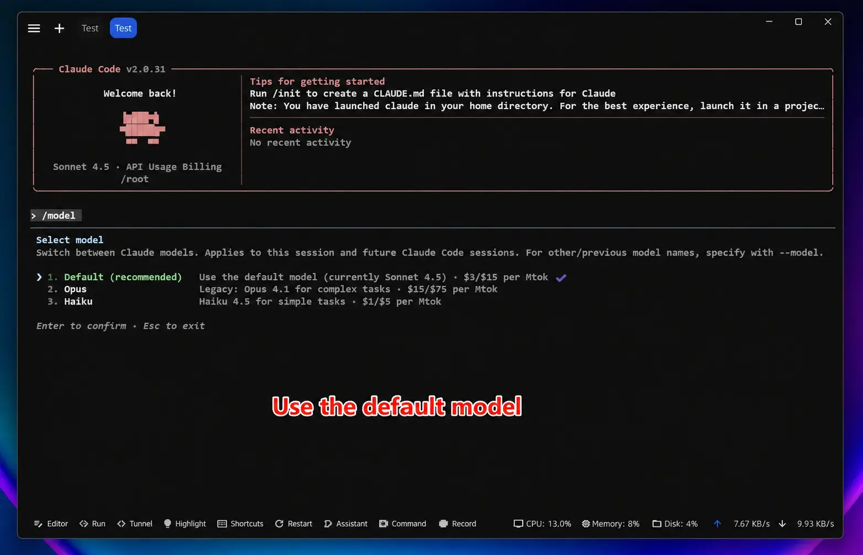
Task: Click the Disk usage indicator
Action: pyautogui.click(x=675, y=524)
